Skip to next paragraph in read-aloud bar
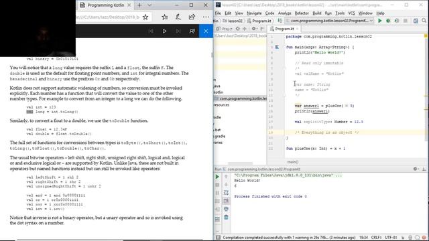This screenshot has width=429, height=241. (178, 31)
